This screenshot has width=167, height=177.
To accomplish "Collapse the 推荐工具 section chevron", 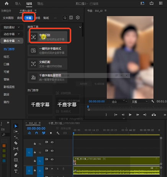I will click(x=80, y=27).
